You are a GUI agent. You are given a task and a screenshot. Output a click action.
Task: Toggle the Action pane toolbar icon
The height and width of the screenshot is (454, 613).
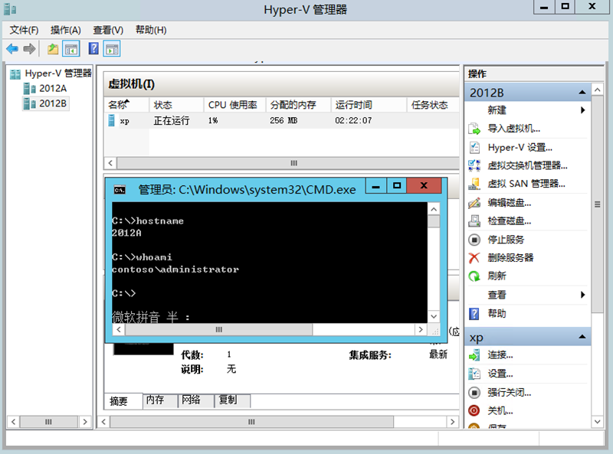coord(112,49)
